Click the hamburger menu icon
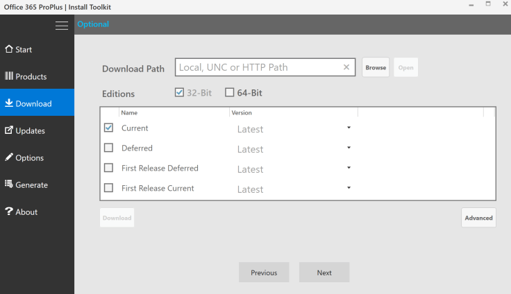The height and width of the screenshot is (294, 511). (x=62, y=26)
